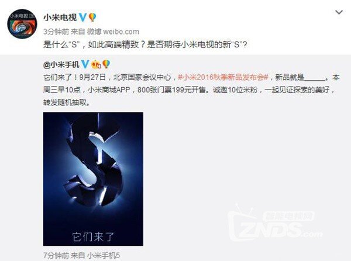Click the balloon icon after @小米手机
351x261 pixels.
click(106, 64)
